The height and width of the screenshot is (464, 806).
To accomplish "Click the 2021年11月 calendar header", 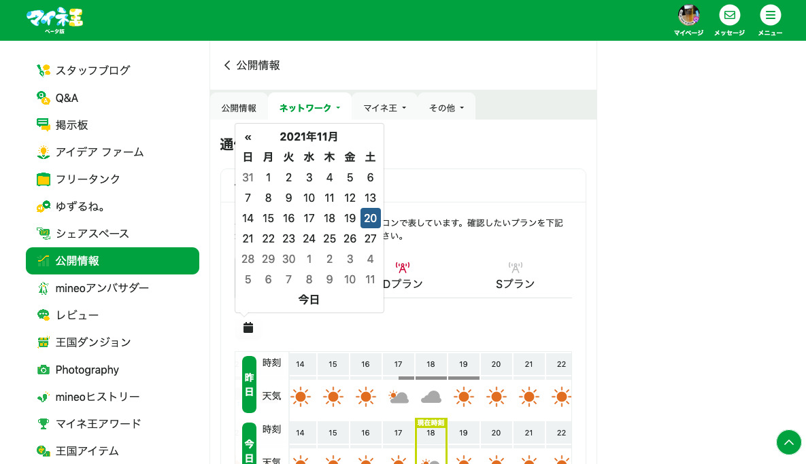I will [309, 137].
